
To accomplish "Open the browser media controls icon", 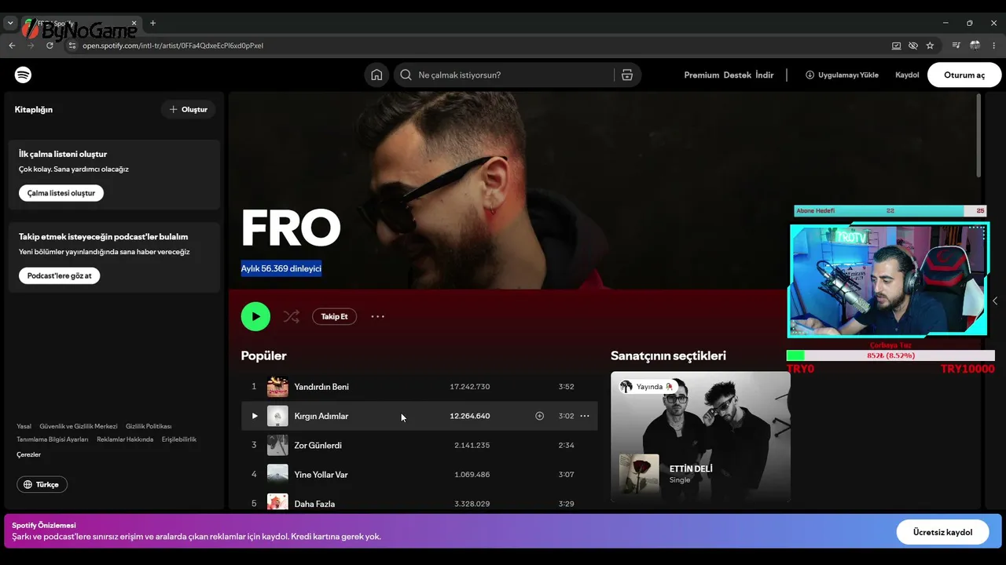I will 956,46.
